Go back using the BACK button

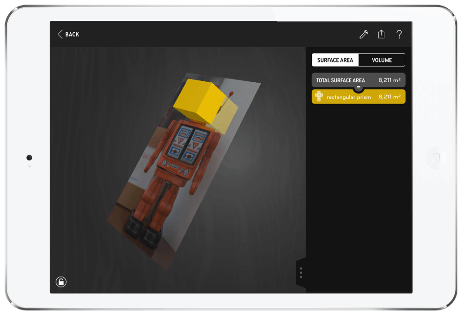[x=68, y=34]
